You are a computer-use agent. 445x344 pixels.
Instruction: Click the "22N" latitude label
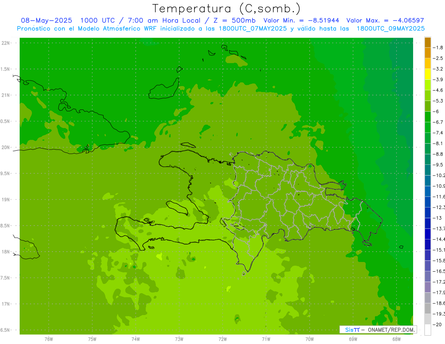coord(6,43)
